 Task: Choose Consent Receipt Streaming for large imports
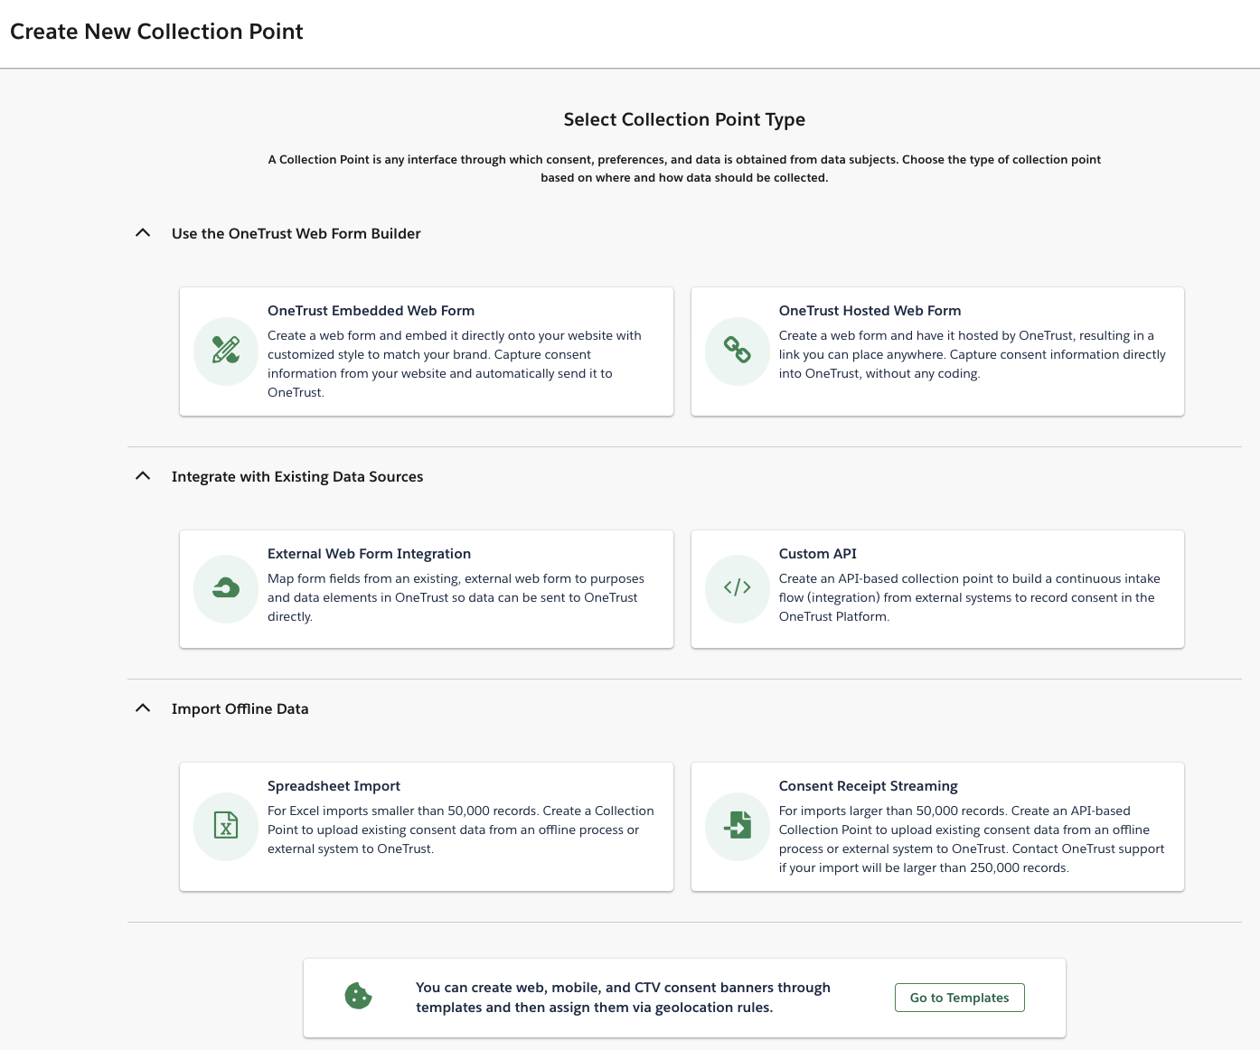(x=937, y=826)
